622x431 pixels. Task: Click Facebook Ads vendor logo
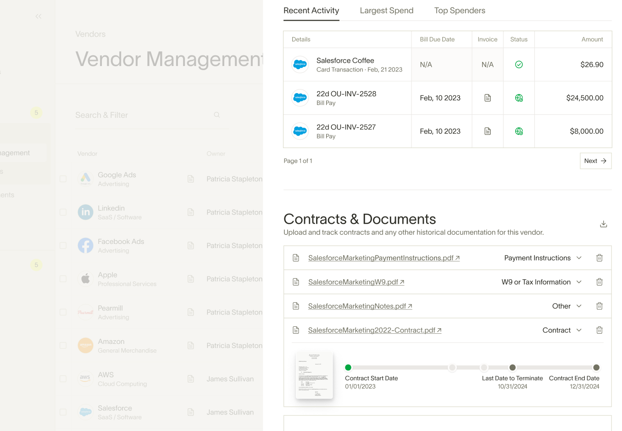(85, 246)
